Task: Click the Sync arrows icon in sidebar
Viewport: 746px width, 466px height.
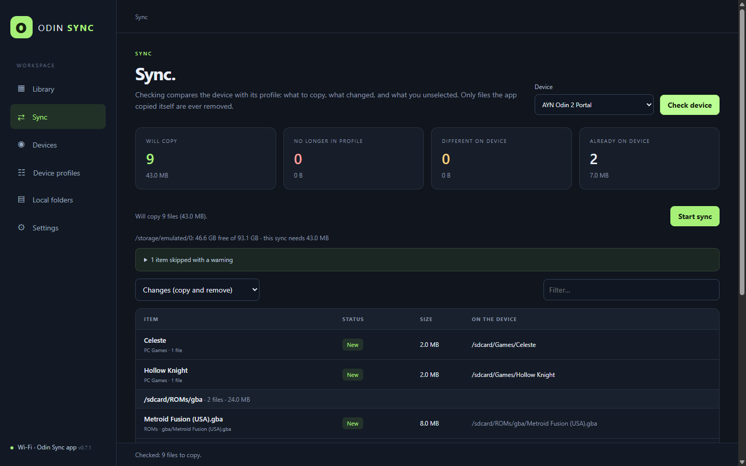Action: pos(21,117)
